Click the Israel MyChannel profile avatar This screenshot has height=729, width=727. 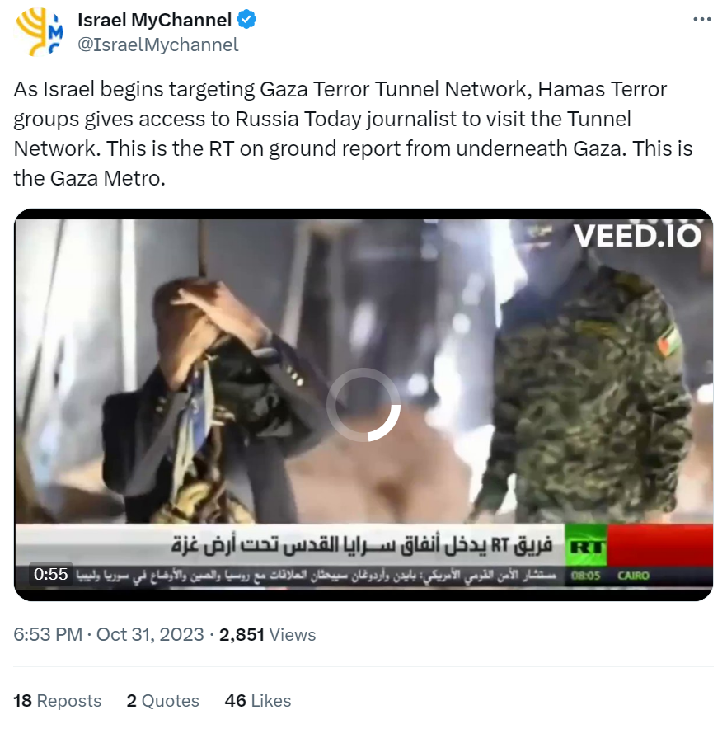[39, 32]
